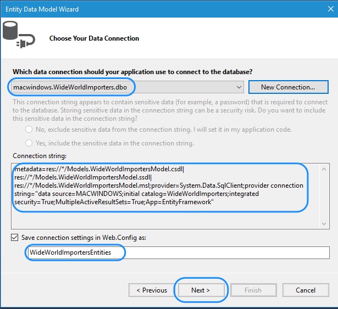Proceed with the Next button
The height and width of the screenshot is (309, 338).
point(201,290)
